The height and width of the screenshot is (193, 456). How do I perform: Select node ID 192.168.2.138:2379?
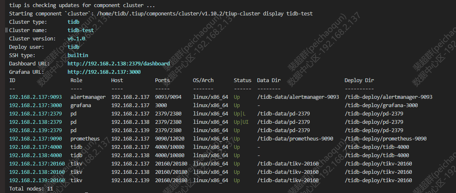click(x=35, y=122)
